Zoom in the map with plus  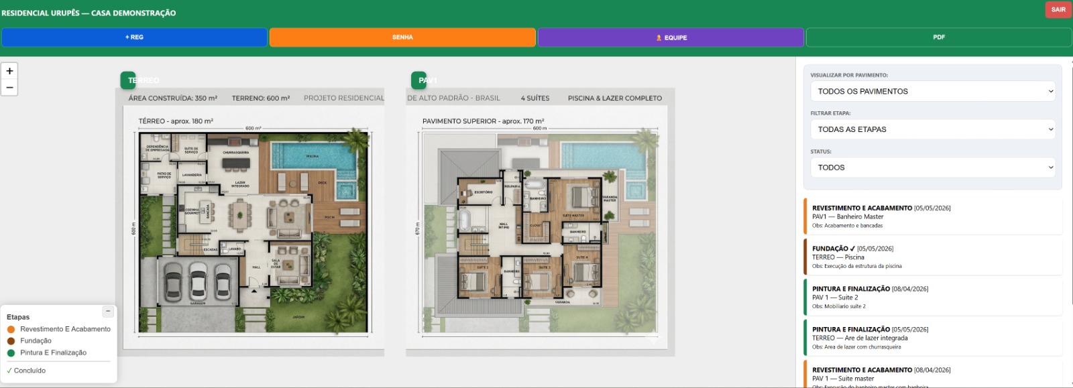pyautogui.click(x=9, y=71)
